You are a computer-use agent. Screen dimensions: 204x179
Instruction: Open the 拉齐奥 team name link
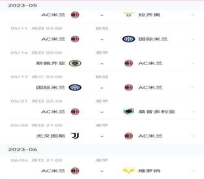click(149, 15)
